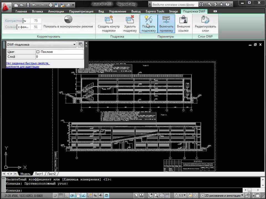Click the Undo arrow icon
The width and height of the screenshot is (266, 199).
tap(34, 5)
